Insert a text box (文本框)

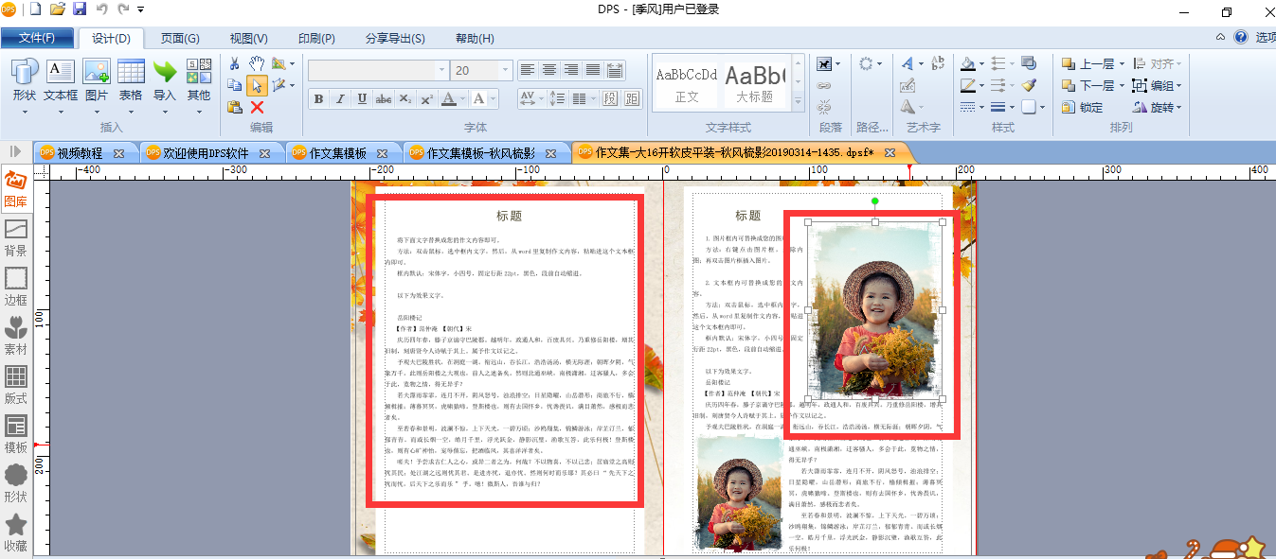61,80
